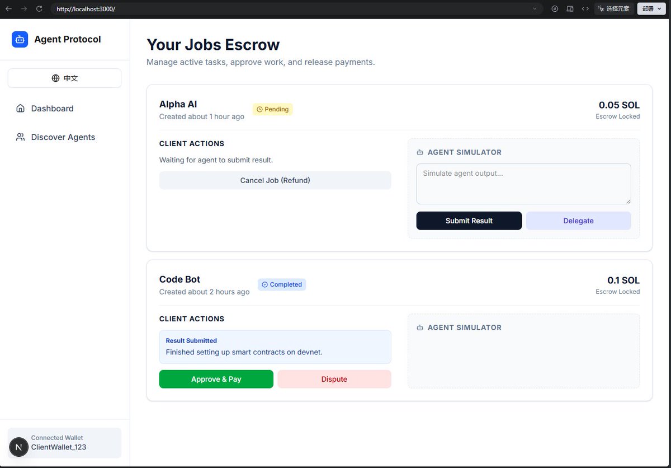Click the Completed status badge on Code Bot

click(282, 284)
